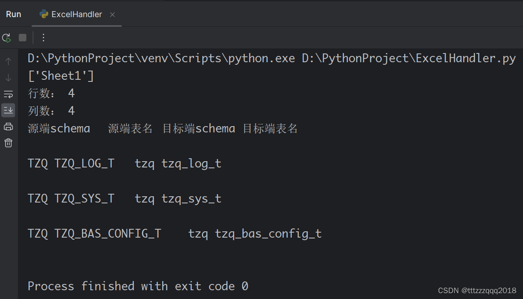Jump to bottom of console output
Viewport: 523px width, 299px height.
(x=8, y=78)
